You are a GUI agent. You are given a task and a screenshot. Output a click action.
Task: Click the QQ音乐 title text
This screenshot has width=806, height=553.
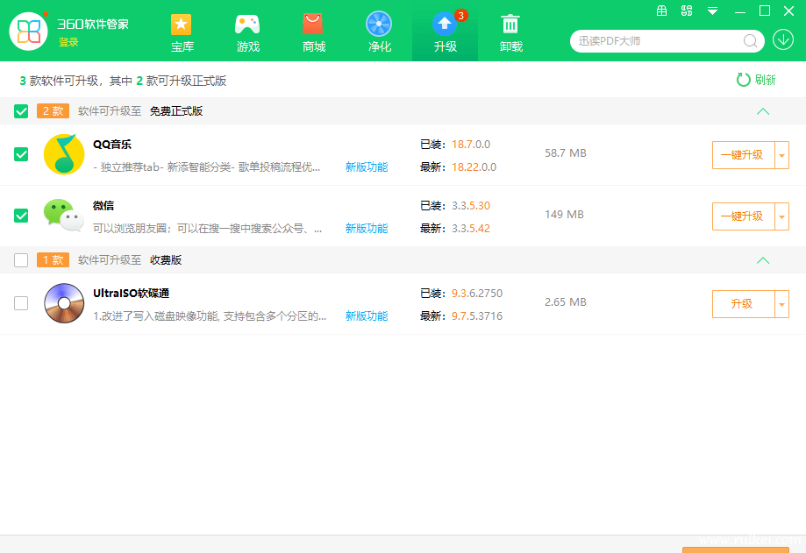[112, 145]
